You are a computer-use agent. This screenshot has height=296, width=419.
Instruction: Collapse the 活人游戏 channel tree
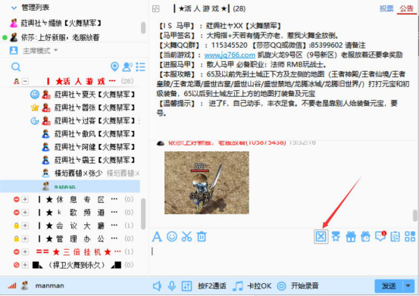pyautogui.click(x=25, y=81)
